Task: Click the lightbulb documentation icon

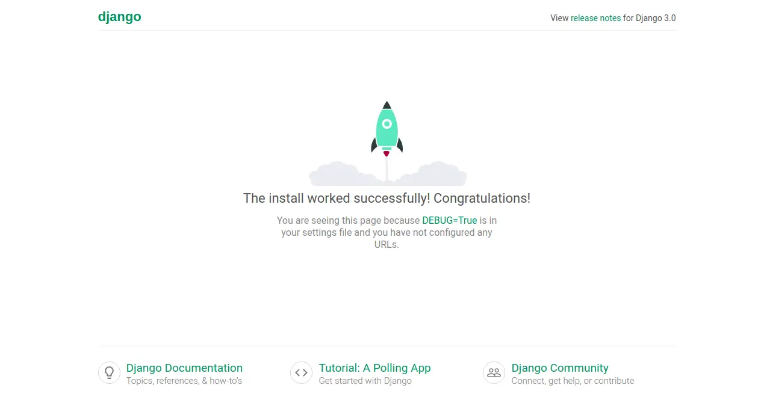Action: (x=109, y=372)
